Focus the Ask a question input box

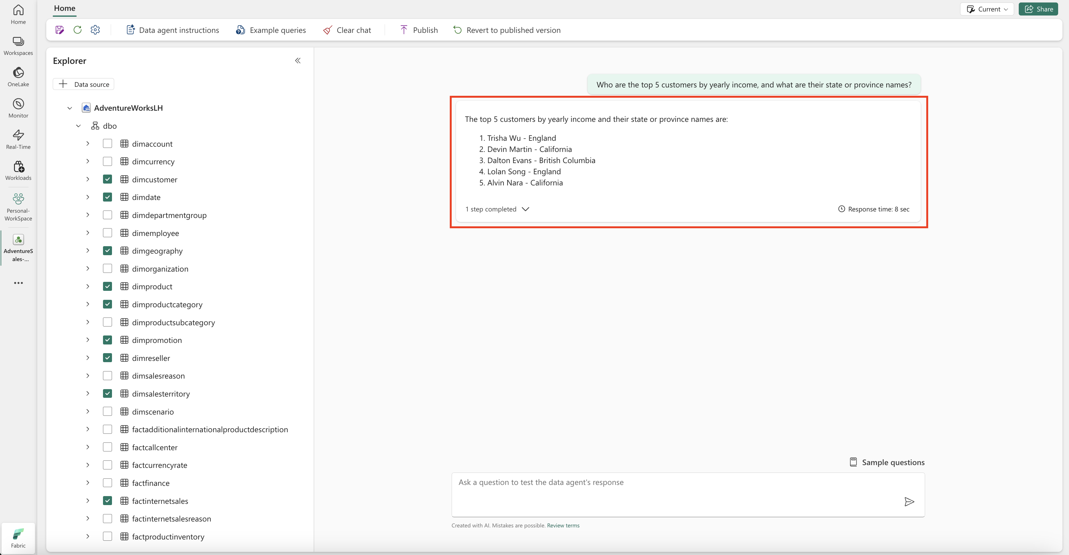tap(688, 495)
